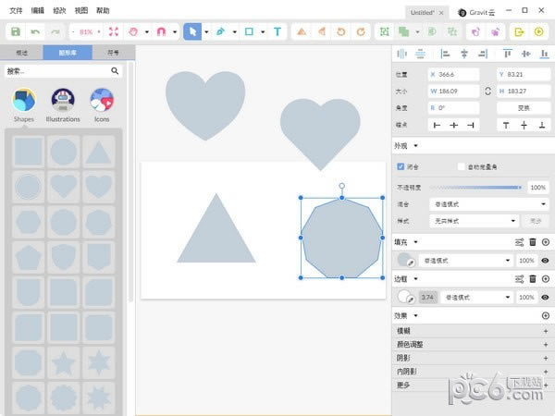Select the Pointer selection tool

(192, 31)
